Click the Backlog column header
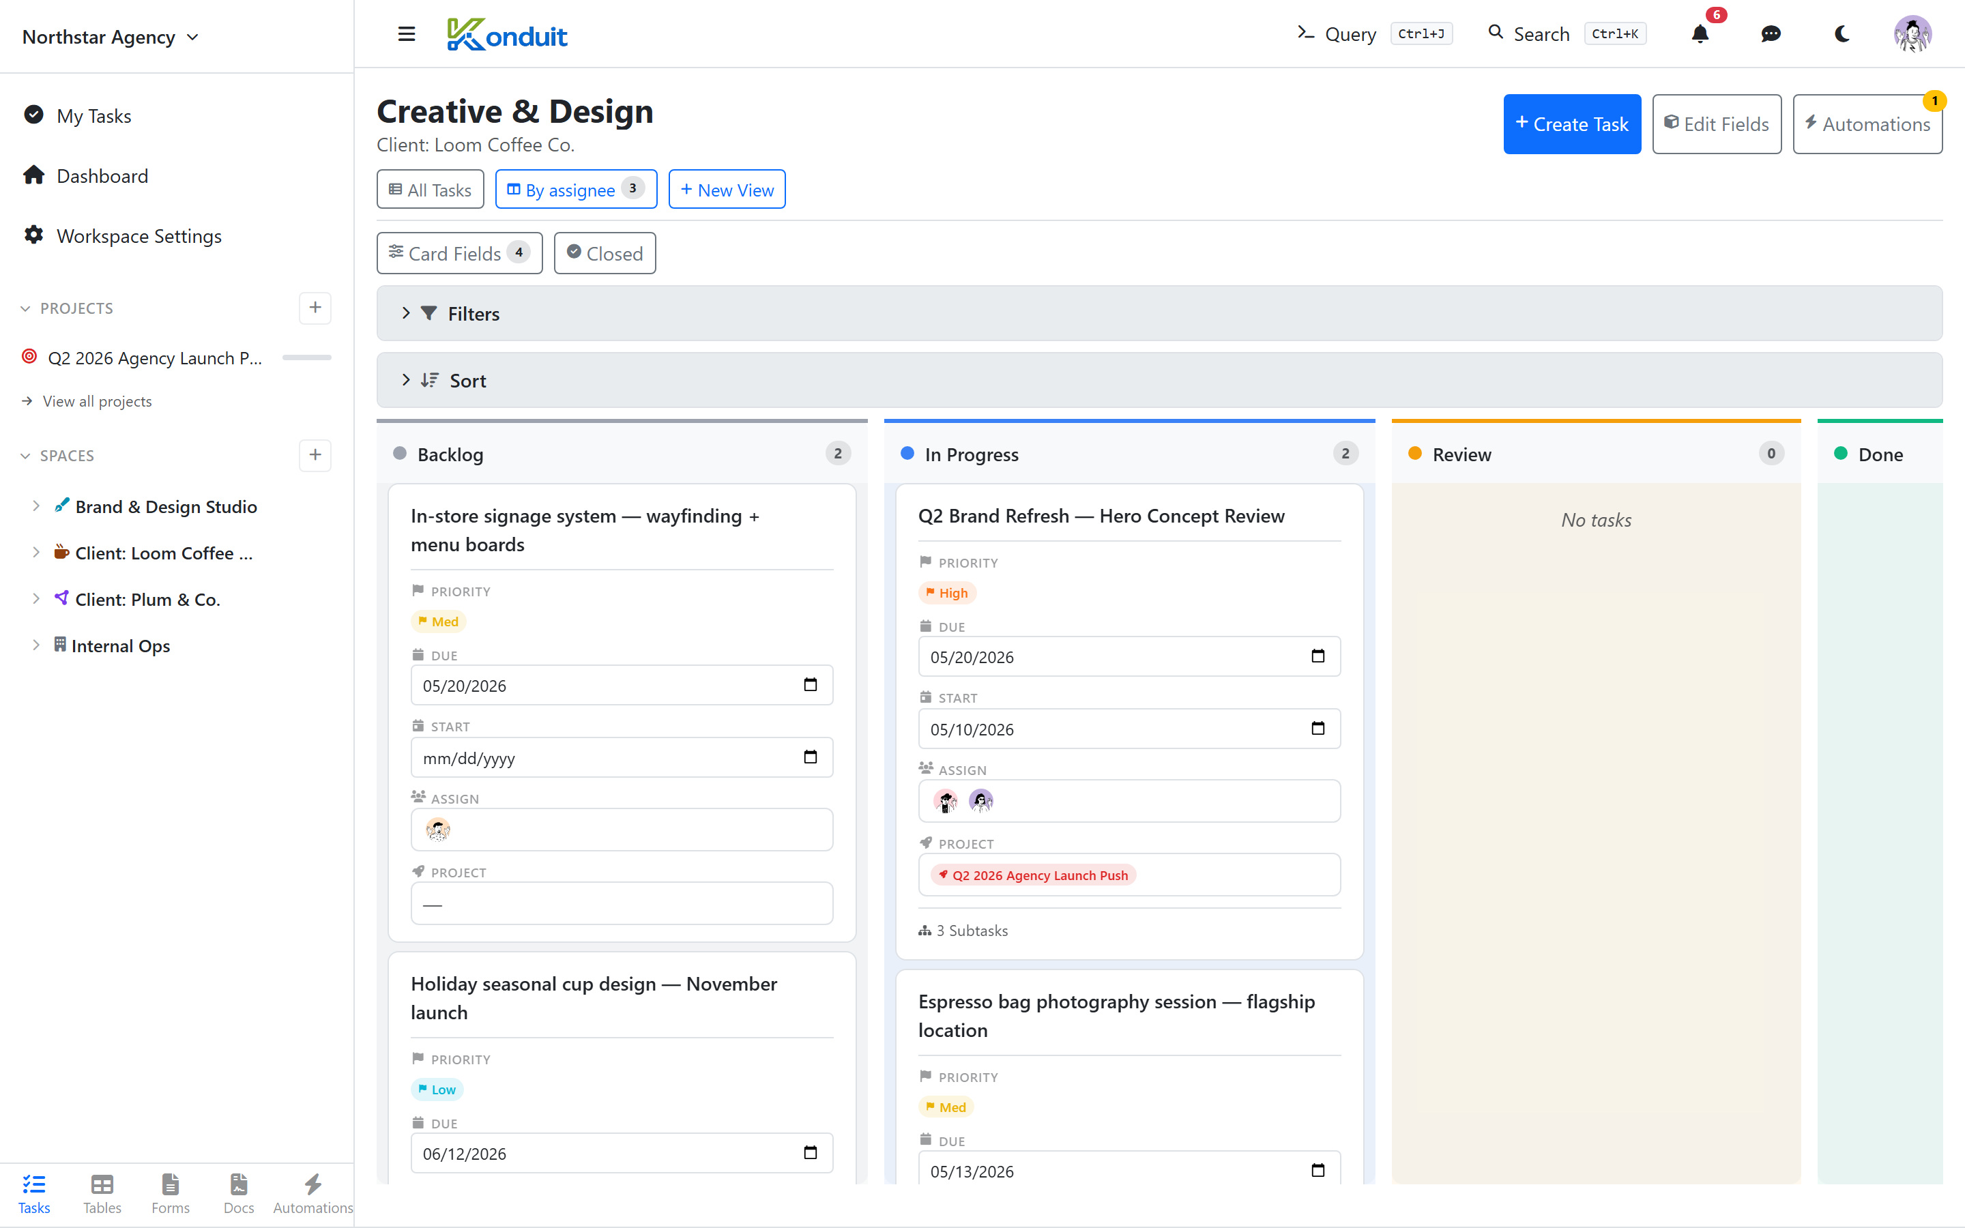 pyautogui.click(x=622, y=454)
